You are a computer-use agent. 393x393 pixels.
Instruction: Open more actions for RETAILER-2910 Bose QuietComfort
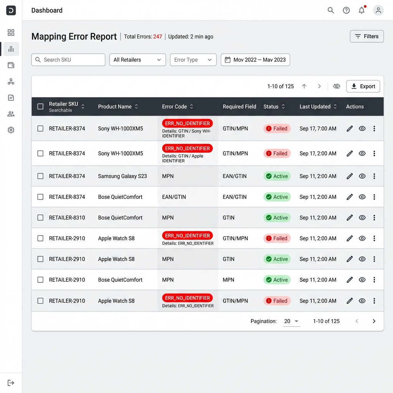coord(374,280)
